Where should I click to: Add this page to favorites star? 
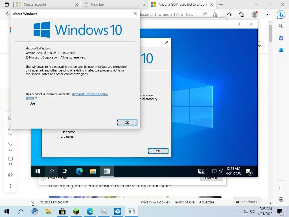point(215,14)
